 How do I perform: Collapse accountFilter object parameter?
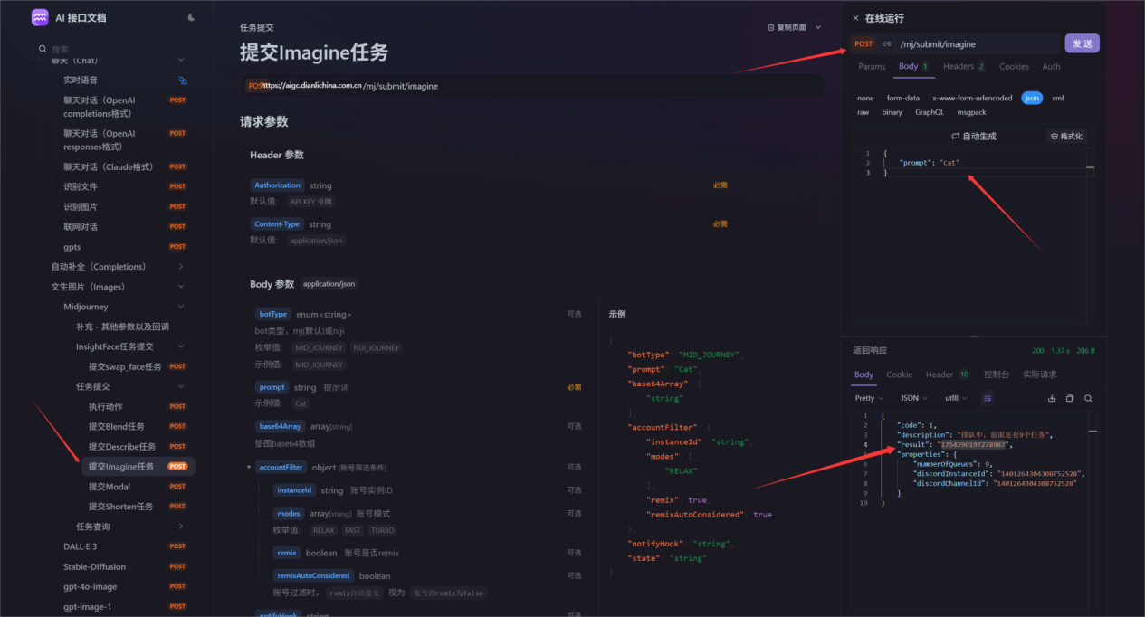[x=249, y=467]
